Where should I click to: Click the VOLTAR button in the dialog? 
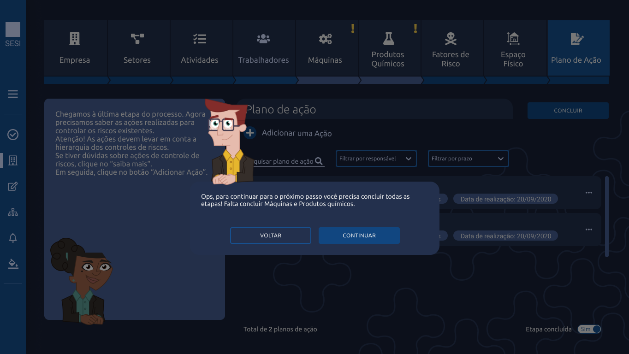271,236
